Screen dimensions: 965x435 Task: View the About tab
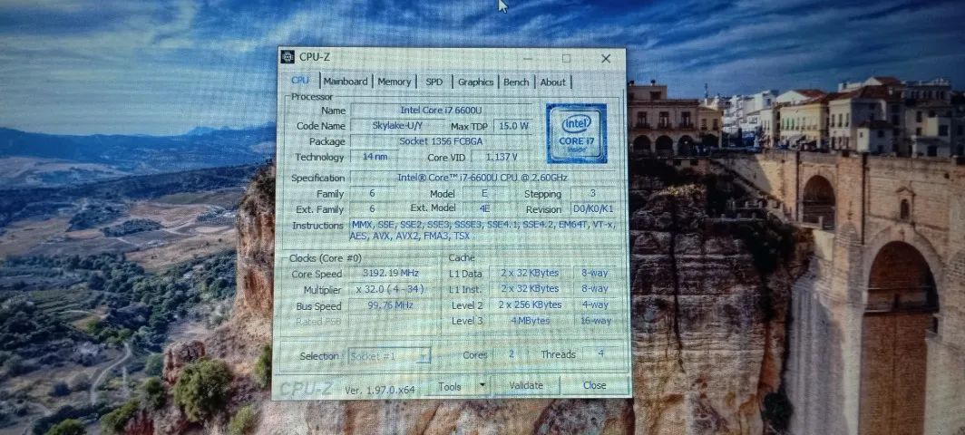552,82
